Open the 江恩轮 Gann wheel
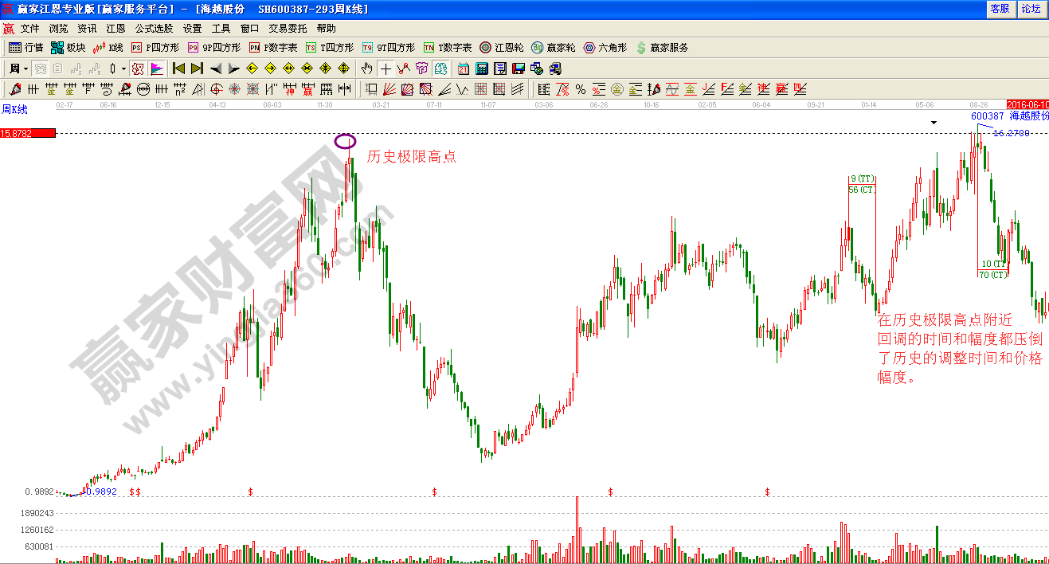 pos(502,48)
